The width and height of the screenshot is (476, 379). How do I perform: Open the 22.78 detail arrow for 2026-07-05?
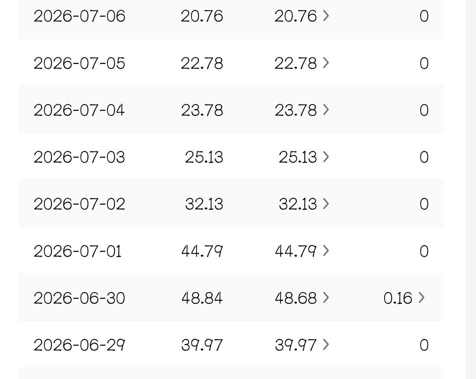click(326, 62)
